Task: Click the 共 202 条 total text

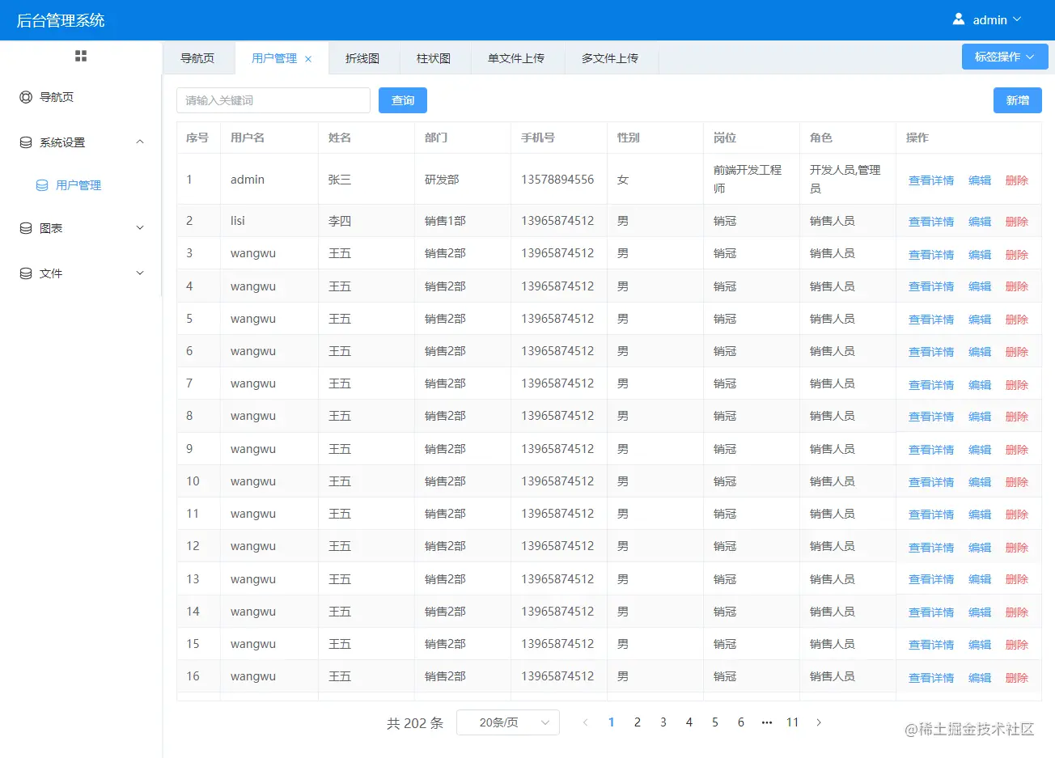Action: click(415, 723)
